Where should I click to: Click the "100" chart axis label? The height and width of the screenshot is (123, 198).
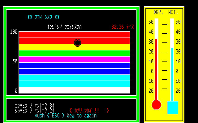14,32
